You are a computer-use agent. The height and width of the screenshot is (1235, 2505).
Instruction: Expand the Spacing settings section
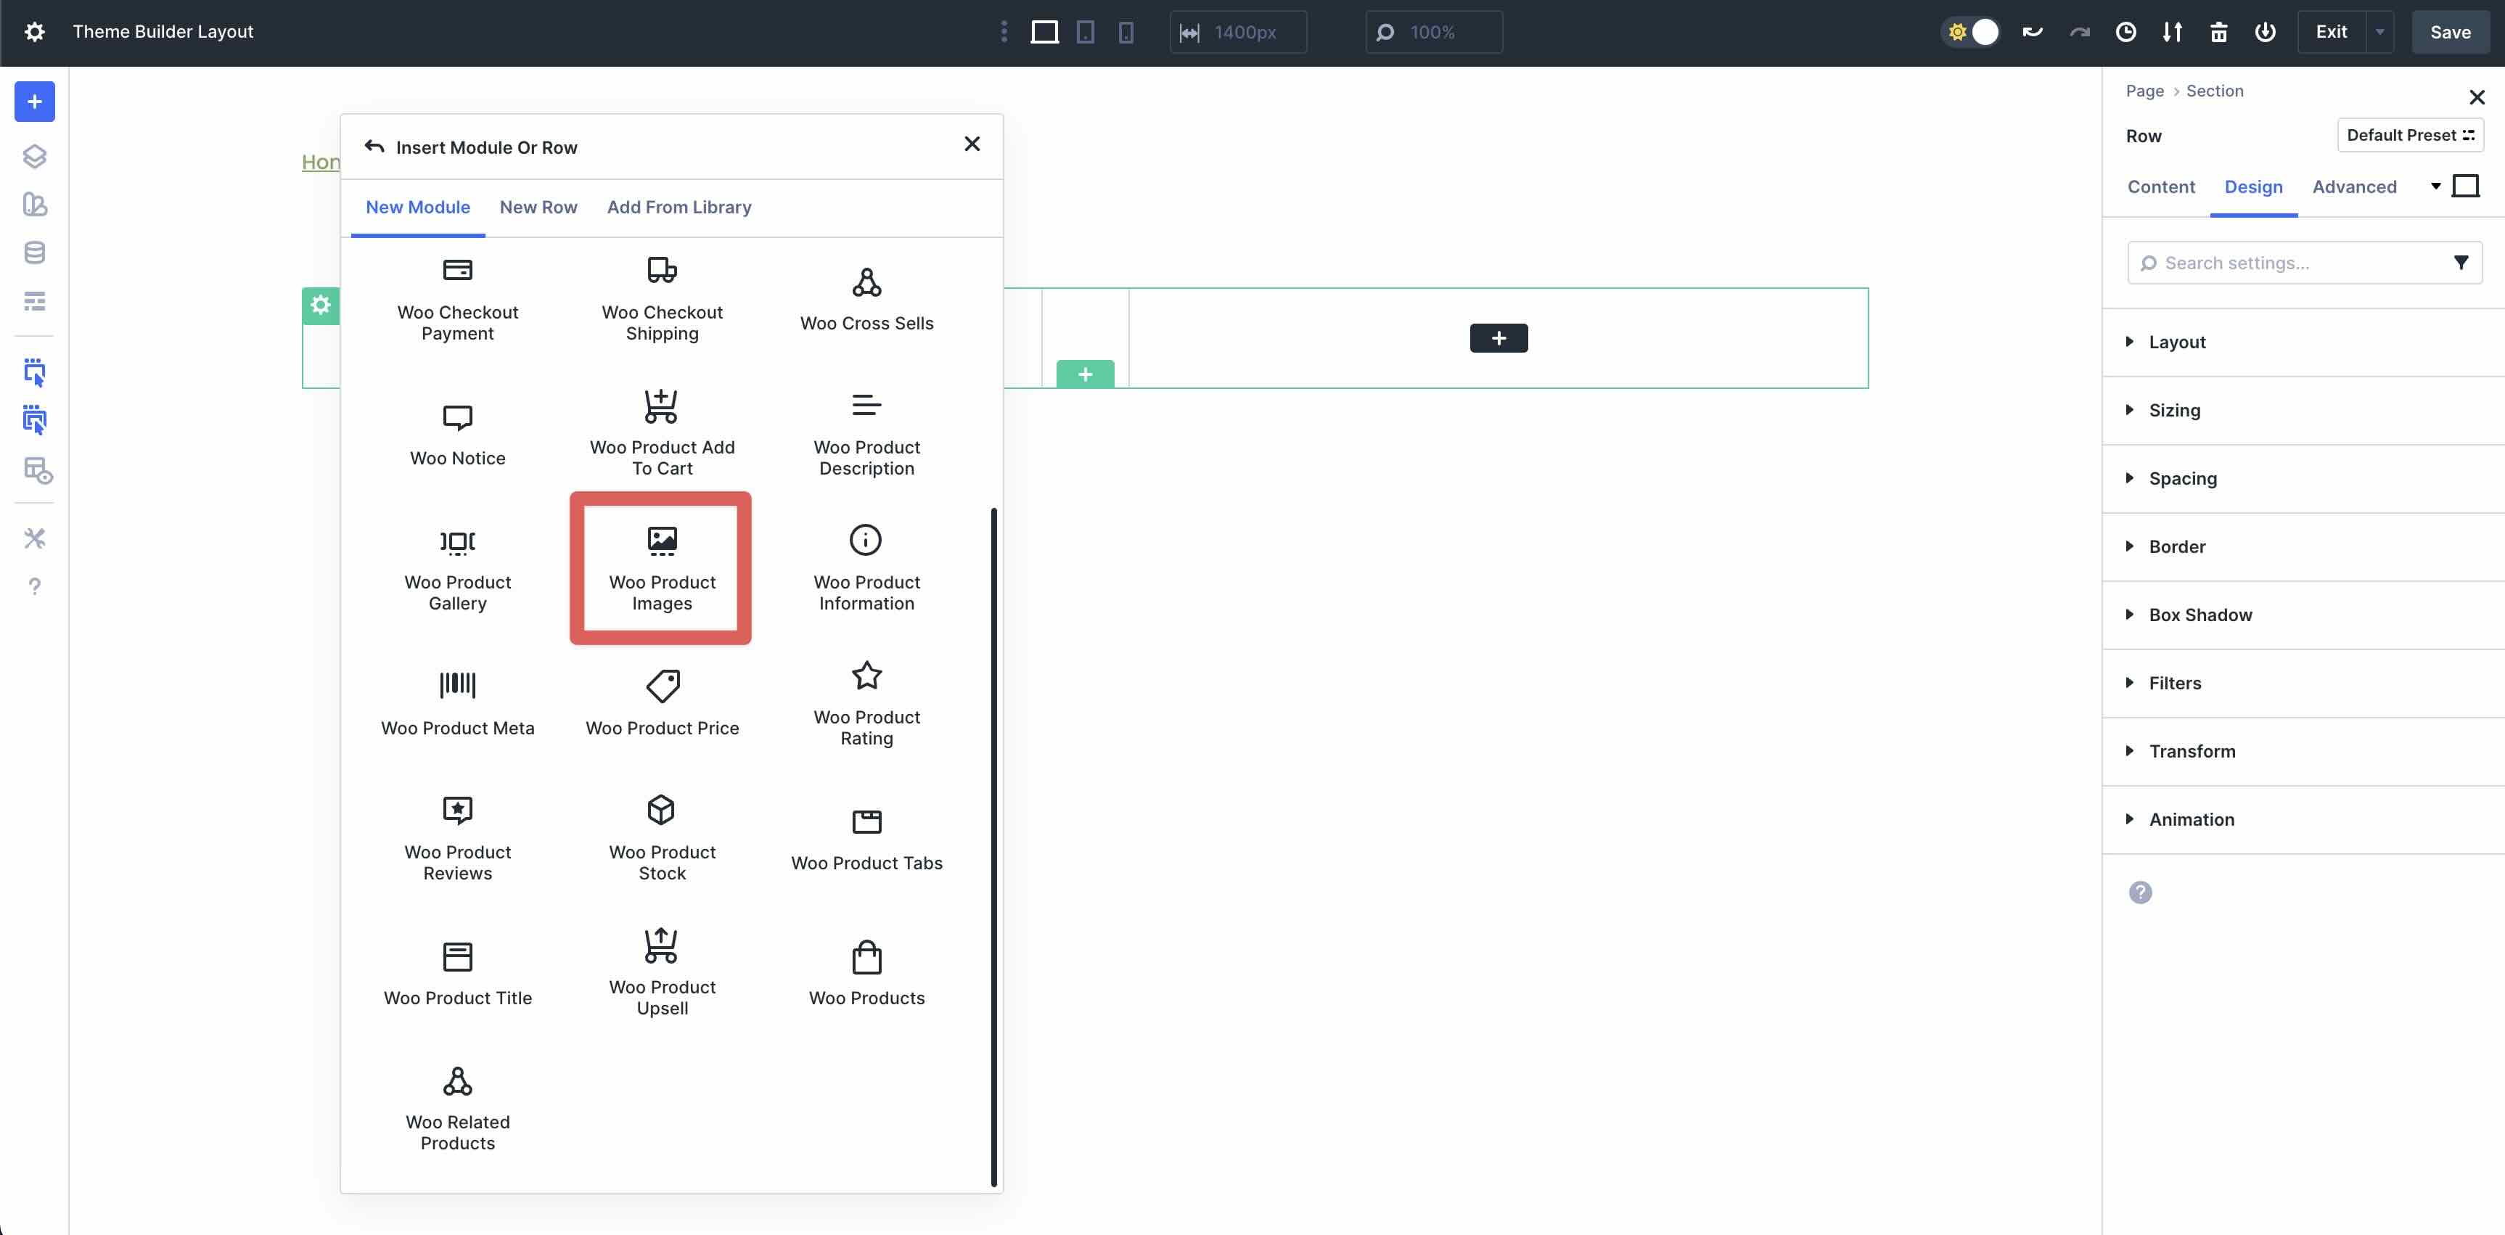[2183, 478]
